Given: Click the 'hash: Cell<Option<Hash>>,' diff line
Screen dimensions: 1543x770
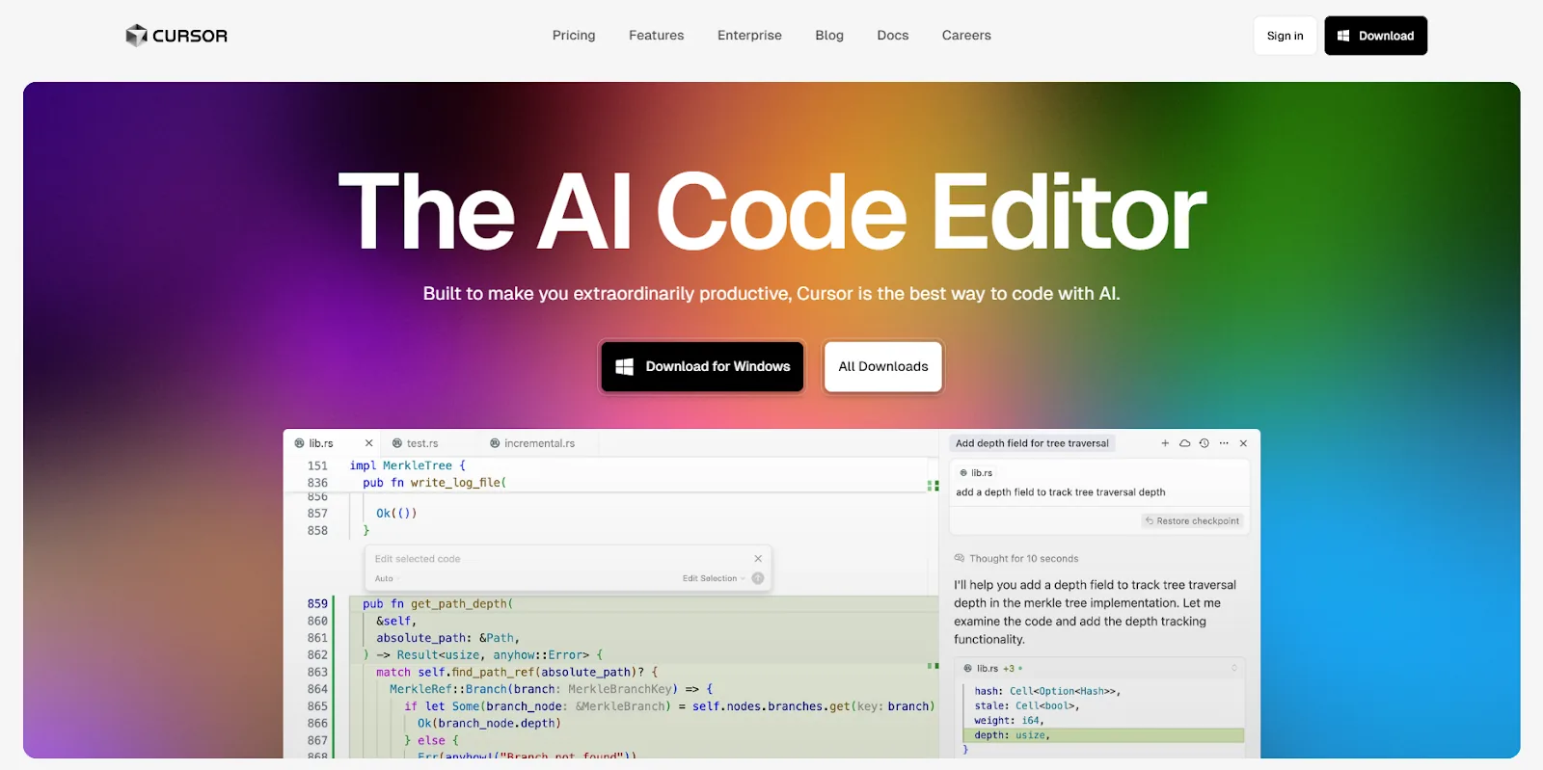Looking at the screenshot, I should tap(1047, 692).
